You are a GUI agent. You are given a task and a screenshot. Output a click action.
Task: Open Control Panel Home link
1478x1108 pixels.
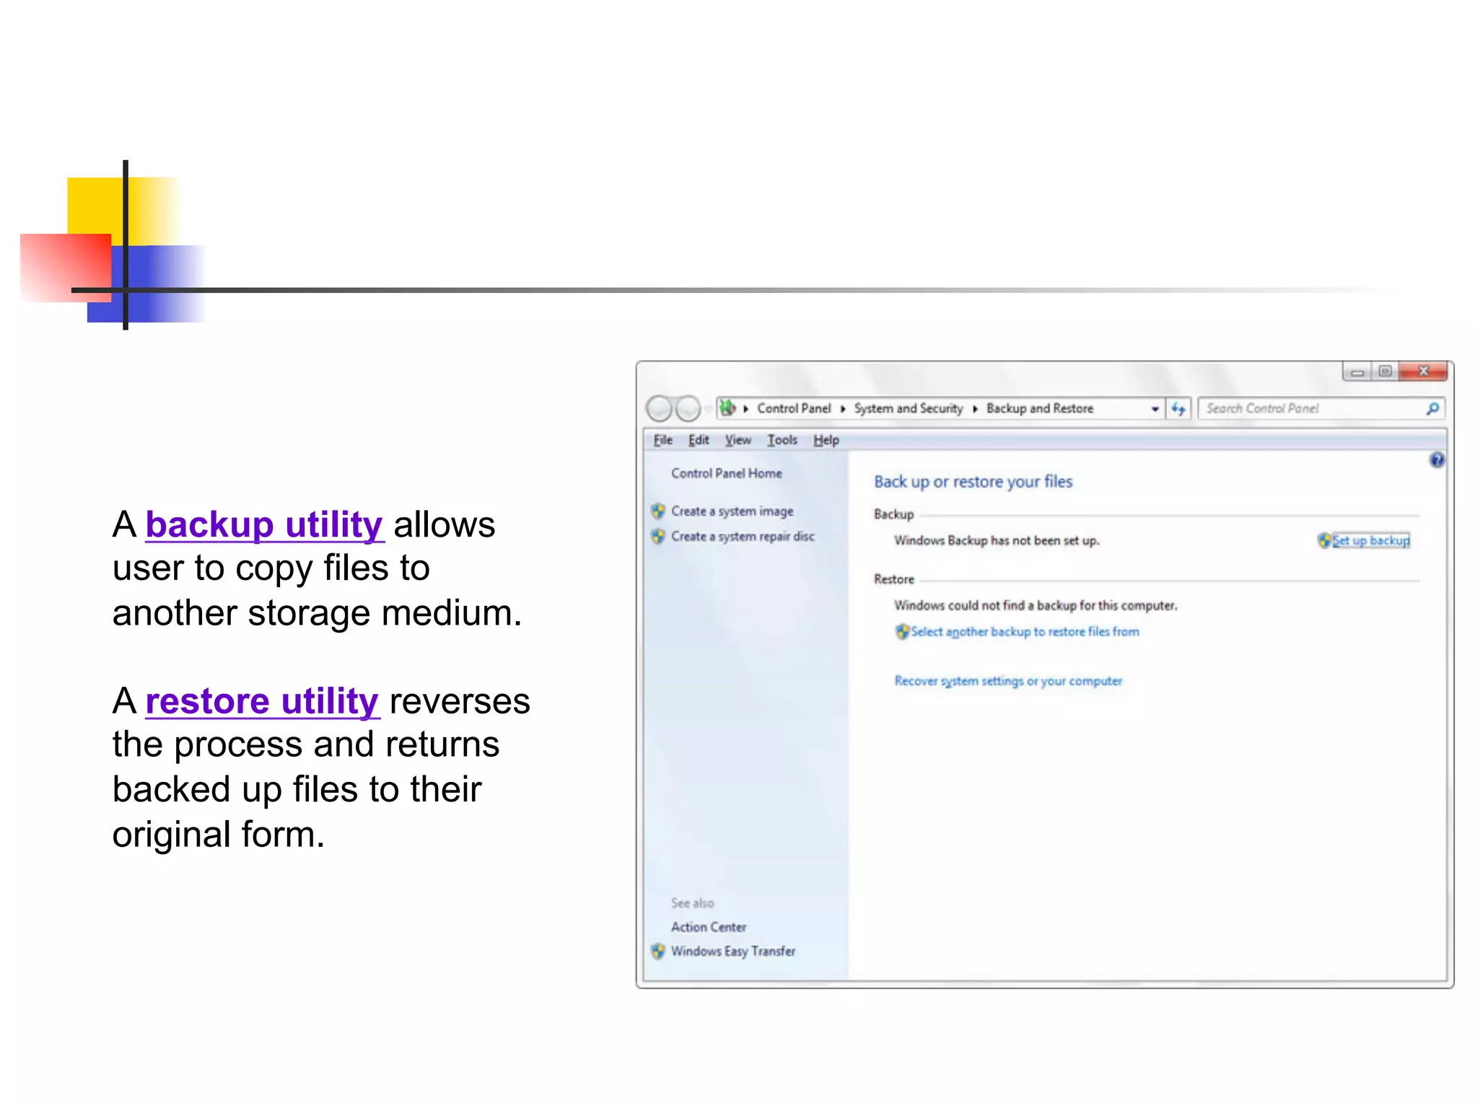tap(726, 473)
